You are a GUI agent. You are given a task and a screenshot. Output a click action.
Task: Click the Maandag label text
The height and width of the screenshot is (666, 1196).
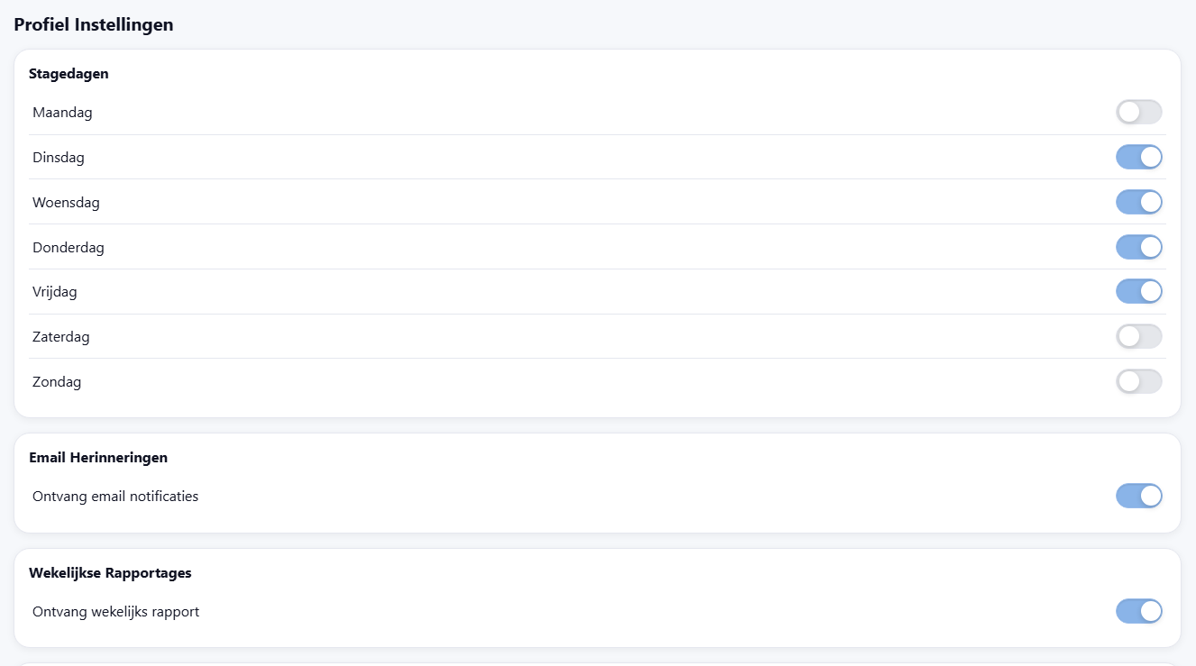point(62,113)
